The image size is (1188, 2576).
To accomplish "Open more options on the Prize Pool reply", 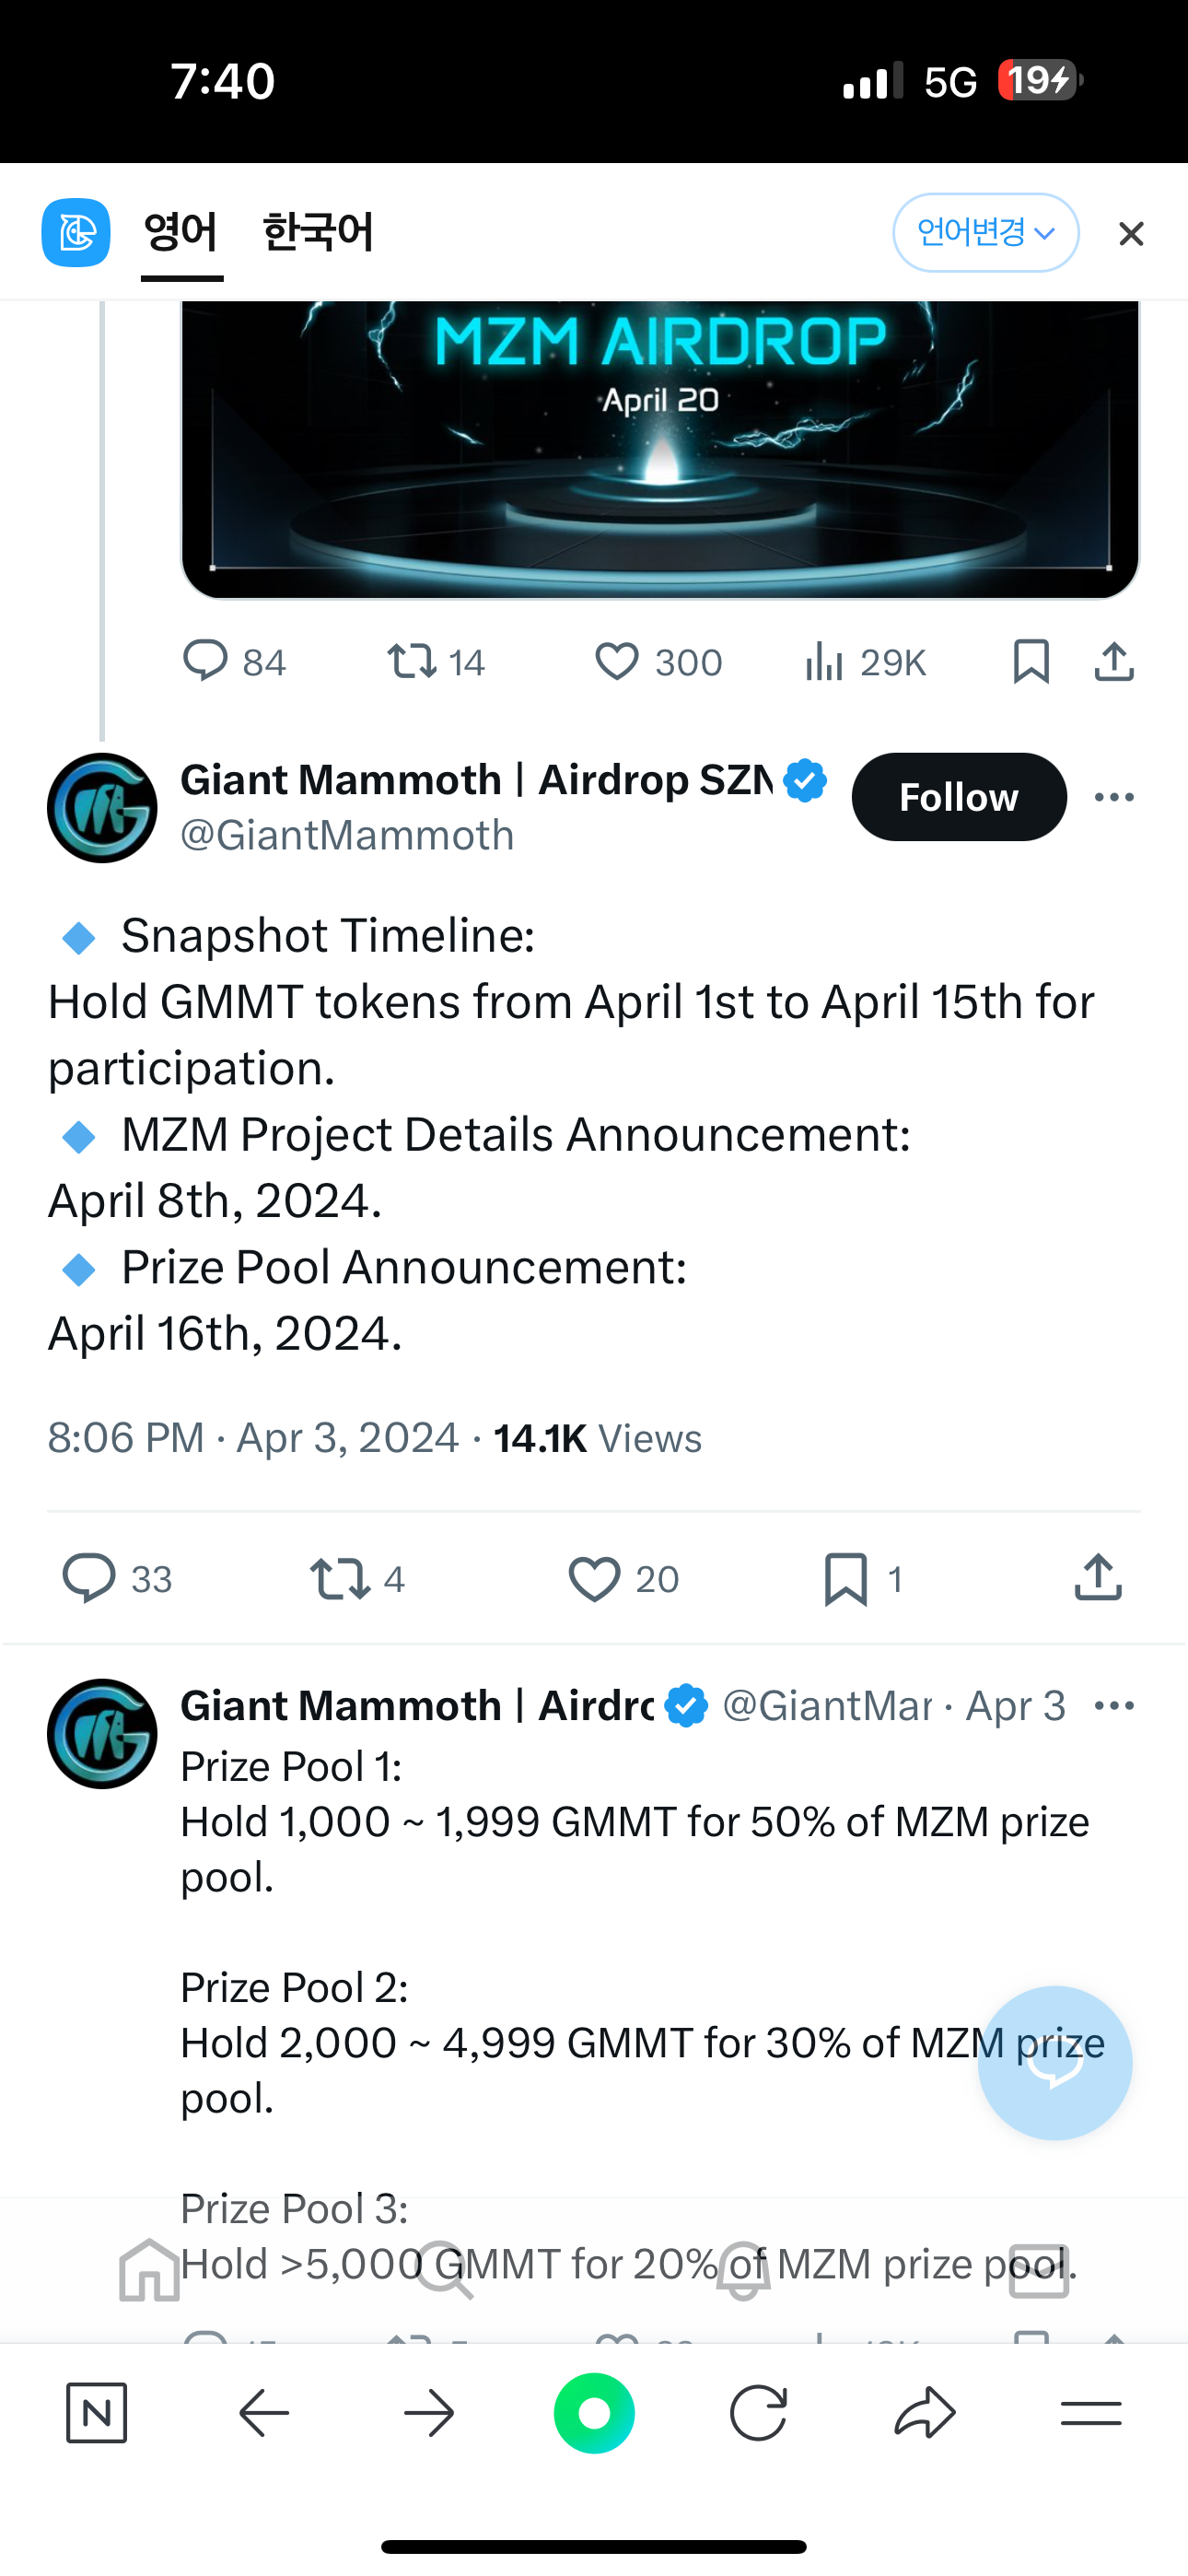I will tap(1114, 1706).
